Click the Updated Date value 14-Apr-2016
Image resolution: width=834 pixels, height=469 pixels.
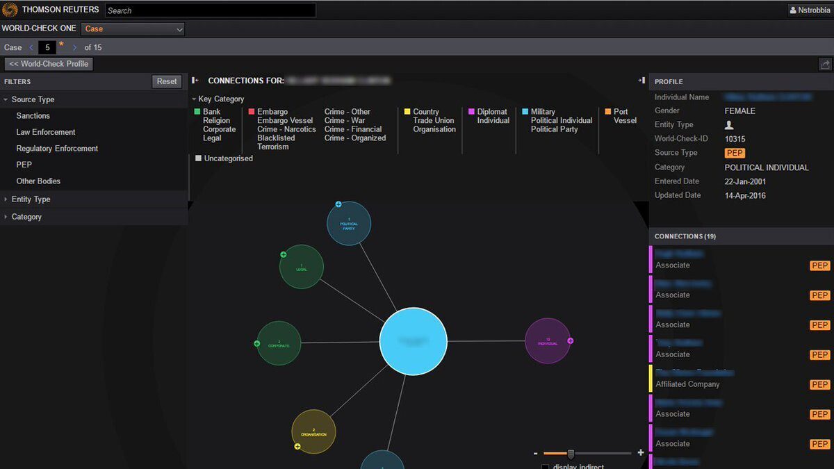tap(745, 196)
